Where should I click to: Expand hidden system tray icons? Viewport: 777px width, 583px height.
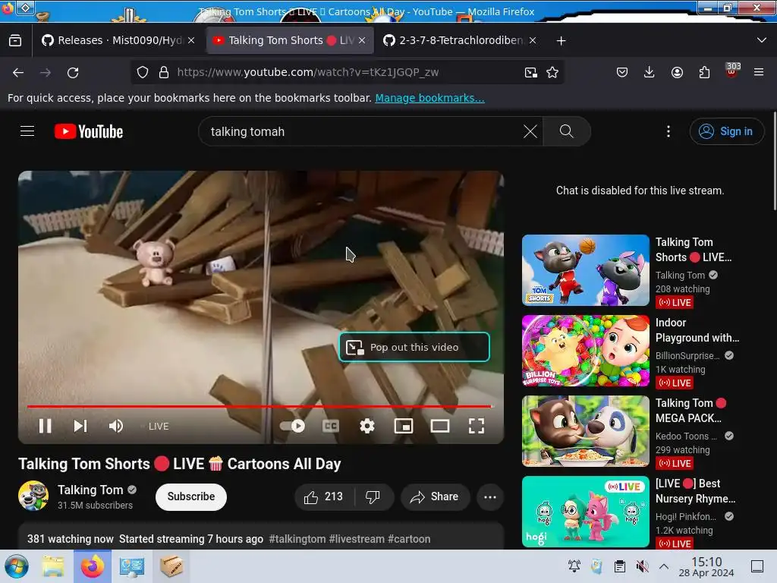coord(664,566)
